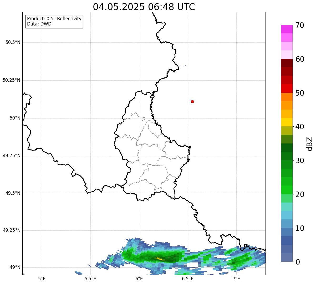The image size is (316, 284).
Task: Click the yellow high-reflectivity core in the radar echo
Action: click(160, 259)
